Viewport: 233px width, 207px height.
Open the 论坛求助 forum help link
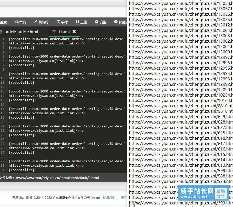(109, 197)
